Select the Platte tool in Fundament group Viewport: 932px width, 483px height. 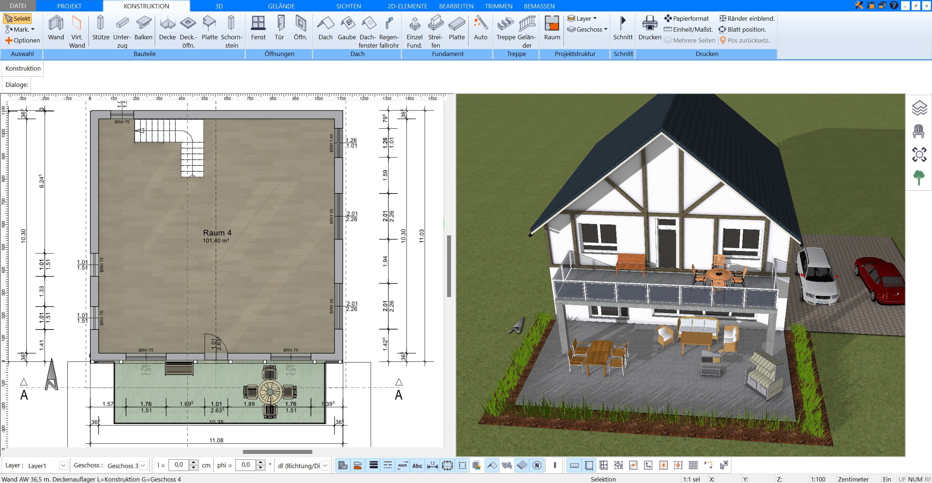click(457, 28)
